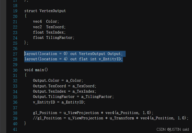Click line number 19 in the gutter
The width and height of the screenshot is (192, 133).
click(15, 11)
